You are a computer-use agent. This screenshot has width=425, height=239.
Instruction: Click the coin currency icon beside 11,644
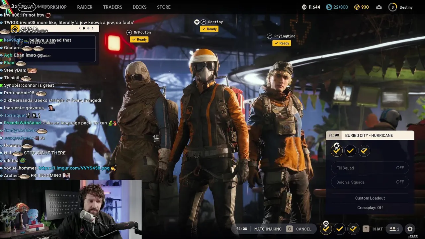tap(304, 7)
